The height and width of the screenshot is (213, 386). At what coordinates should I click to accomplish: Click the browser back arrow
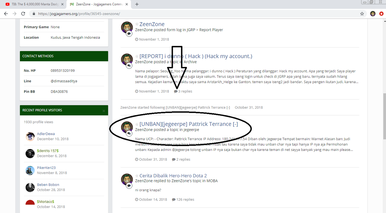pyautogui.click(x=6, y=14)
